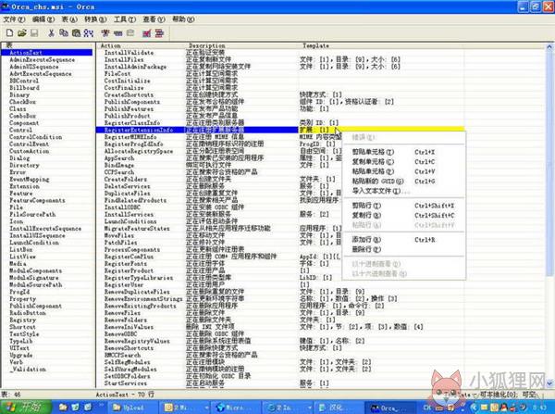Click the vertical scrollbar thumb
The height and width of the screenshot is (414, 555).
point(549,163)
